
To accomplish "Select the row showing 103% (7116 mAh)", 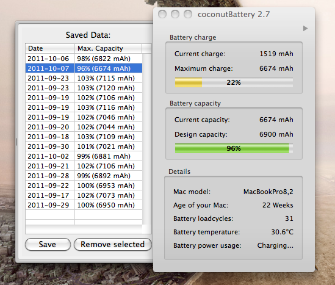I will 84,107.
